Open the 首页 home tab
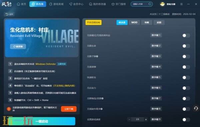Viewport: 200px width, 127px height. (x=22, y=4)
